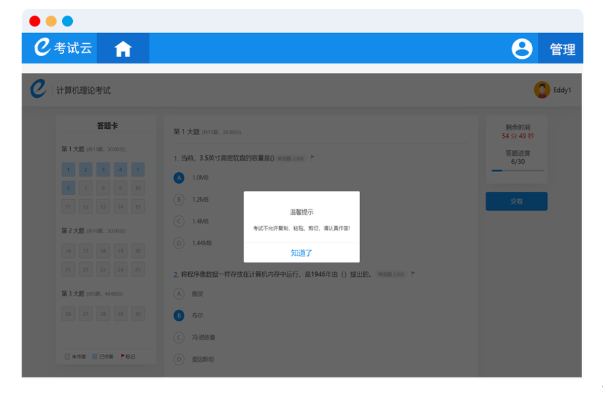Click the 考试云 logo in the header

[64, 48]
